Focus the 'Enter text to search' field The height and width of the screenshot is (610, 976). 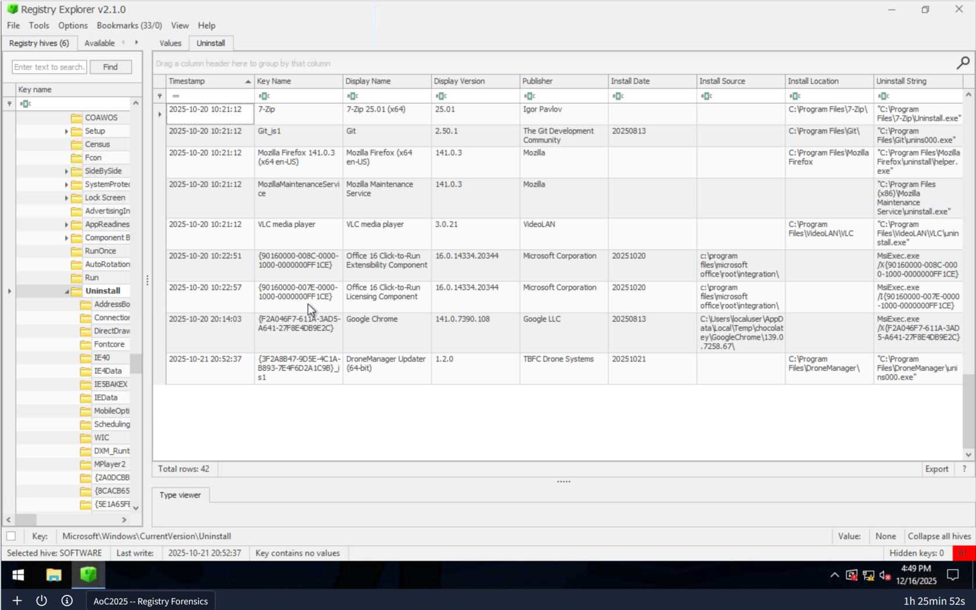[x=49, y=67]
